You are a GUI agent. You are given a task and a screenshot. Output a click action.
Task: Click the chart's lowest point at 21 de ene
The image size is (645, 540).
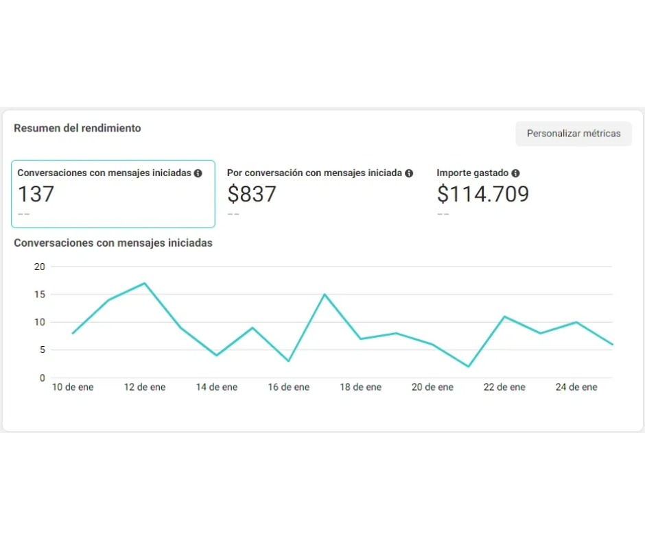(469, 367)
